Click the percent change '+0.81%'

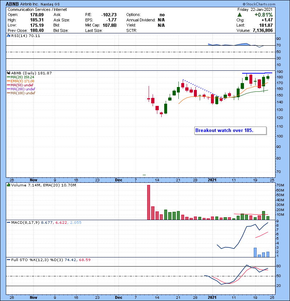point(264,15)
